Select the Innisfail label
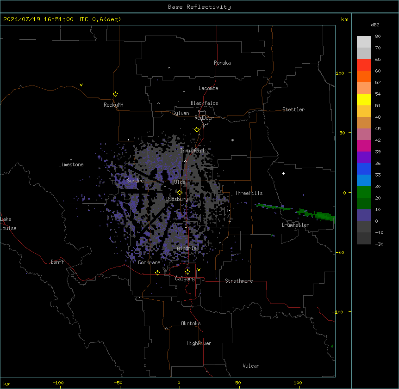Screen dimensions: 399x389 193,151
